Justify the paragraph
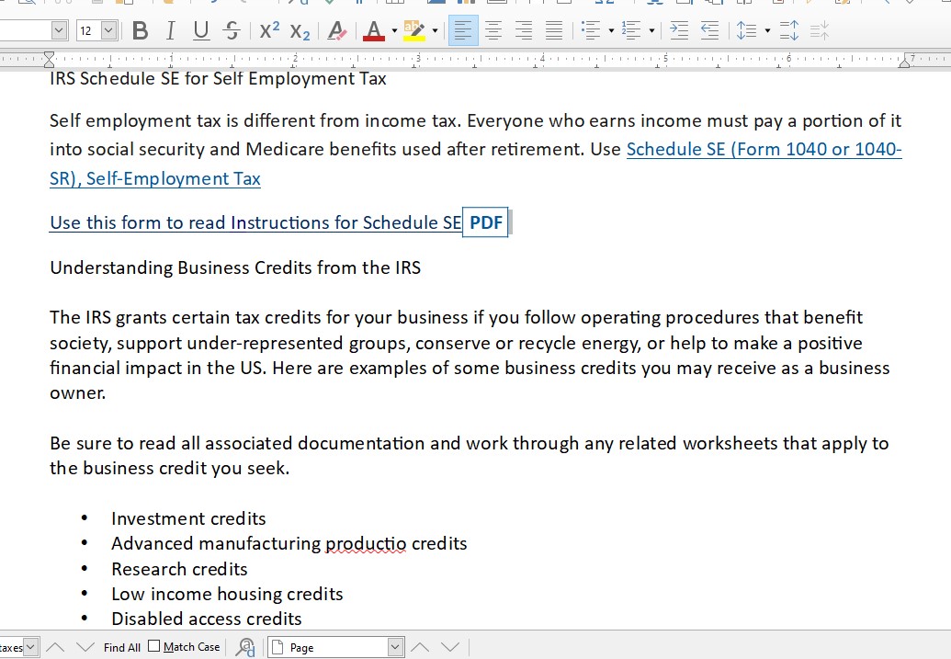 click(x=554, y=30)
